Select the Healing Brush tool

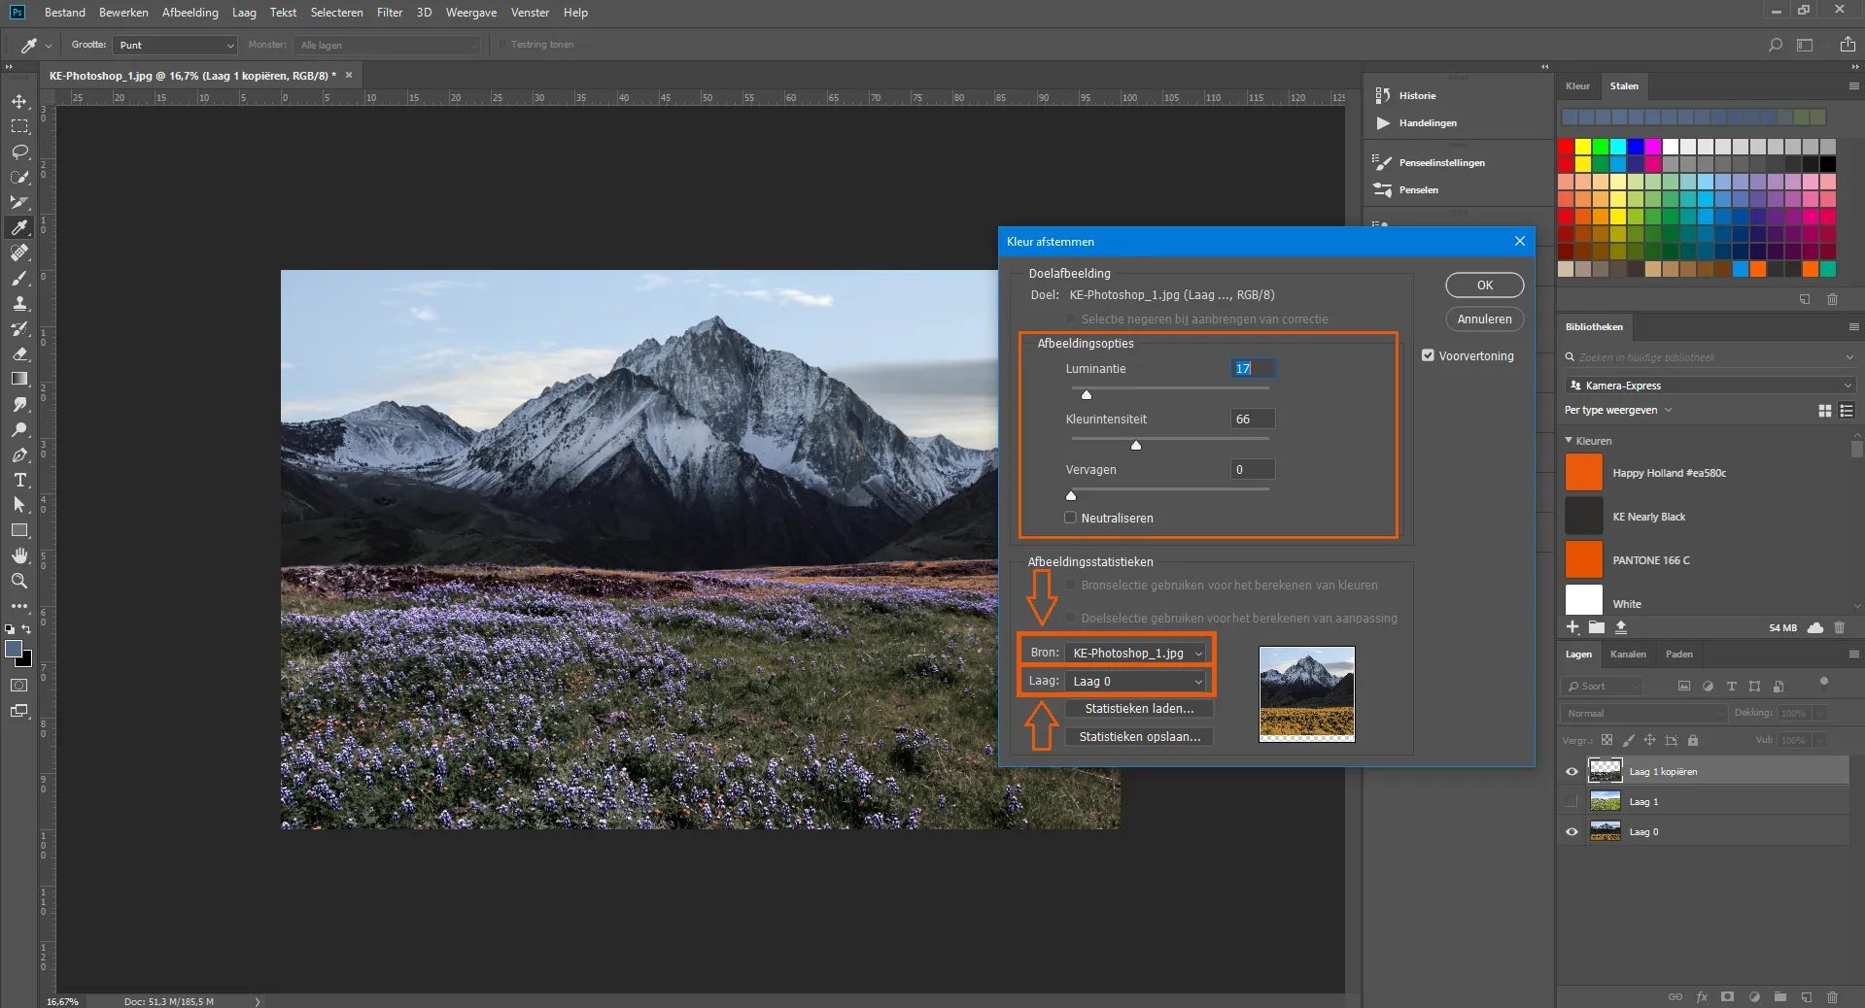point(19,252)
